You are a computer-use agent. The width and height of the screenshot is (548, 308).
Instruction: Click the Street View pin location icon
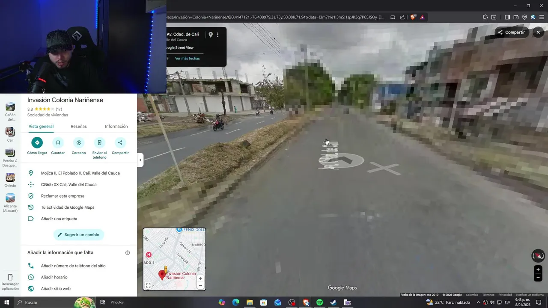[x=210, y=35]
